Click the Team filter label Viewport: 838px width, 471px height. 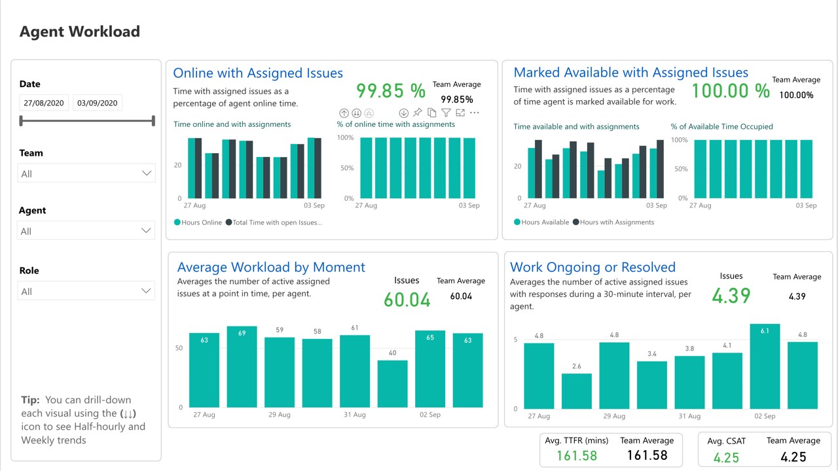click(31, 152)
